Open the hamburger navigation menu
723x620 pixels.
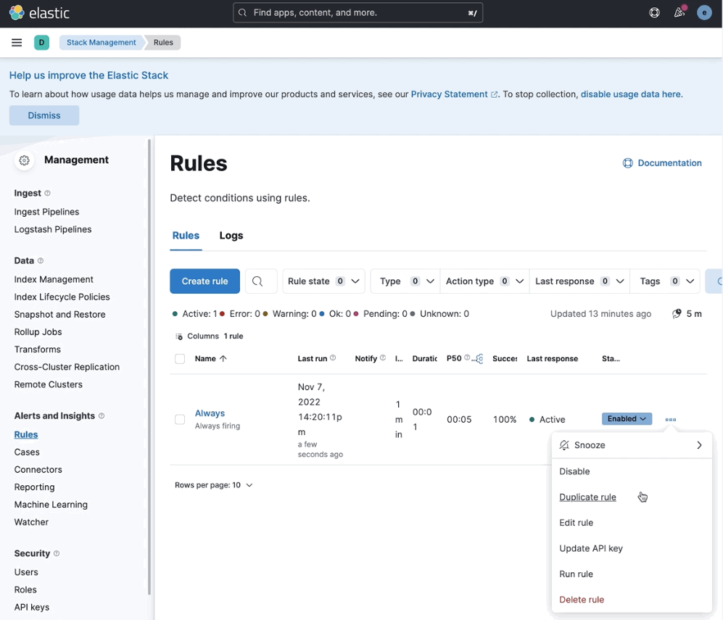point(16,42)
